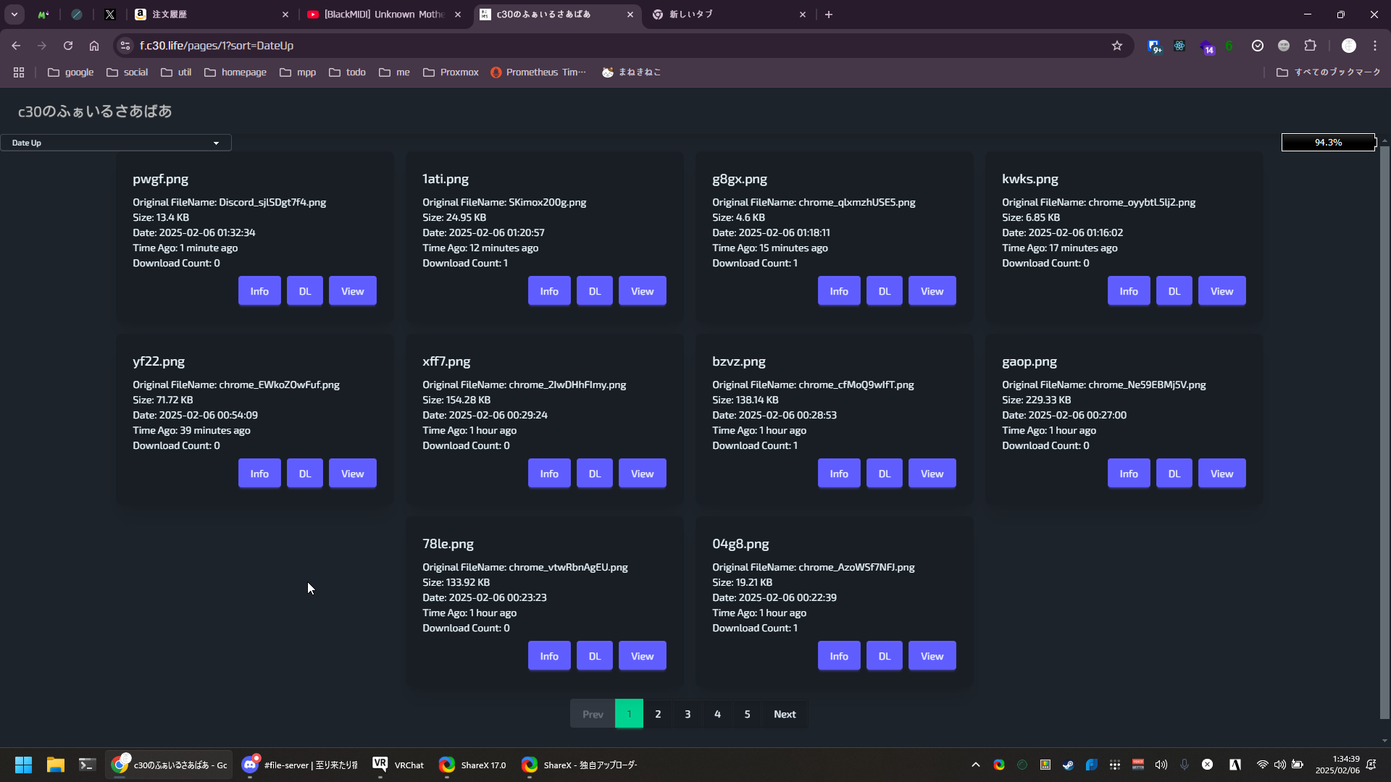This screenshot has width=1391, height=782.
Task: Switch to the BlackMIDI YouTube tab
Action: coord(384,14)
